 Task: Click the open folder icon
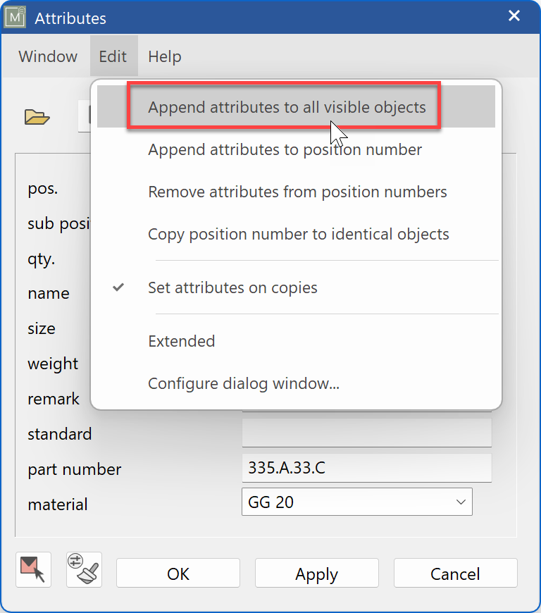tap(37, 117)
